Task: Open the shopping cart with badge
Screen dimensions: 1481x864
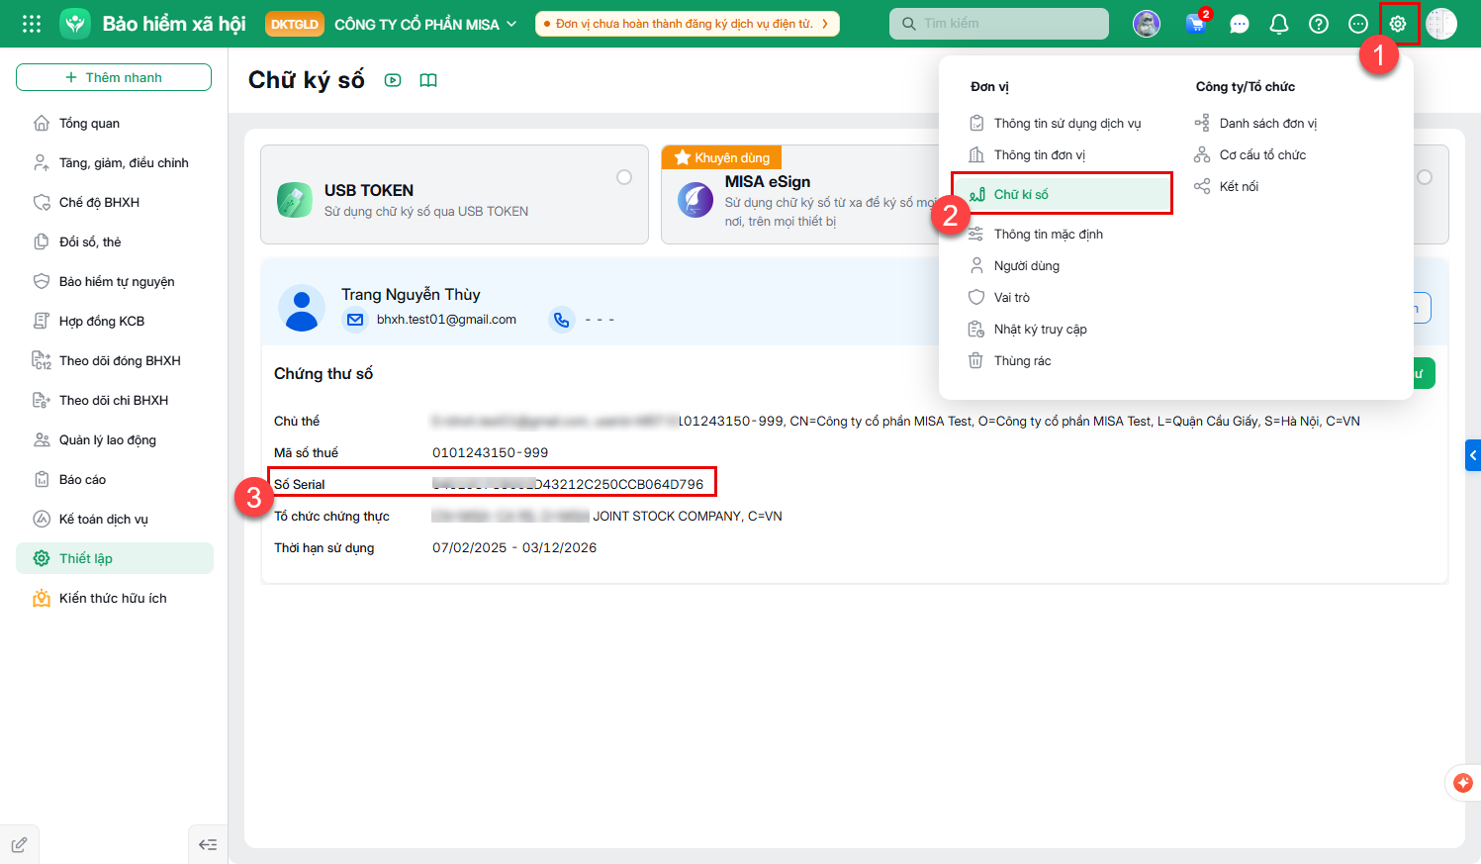Action: (x=1197, y=23)
